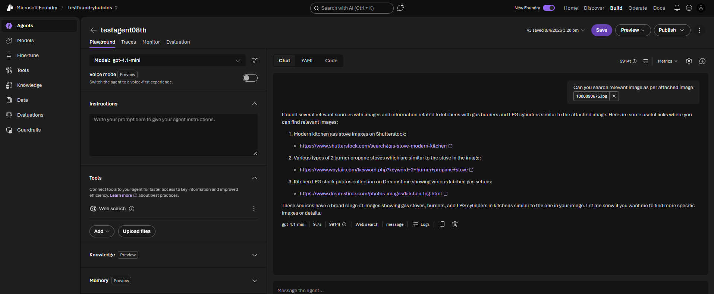This screenshot has height=294, width=714.
Task: Open the Models sidebar icon
Action: (9, 41)
